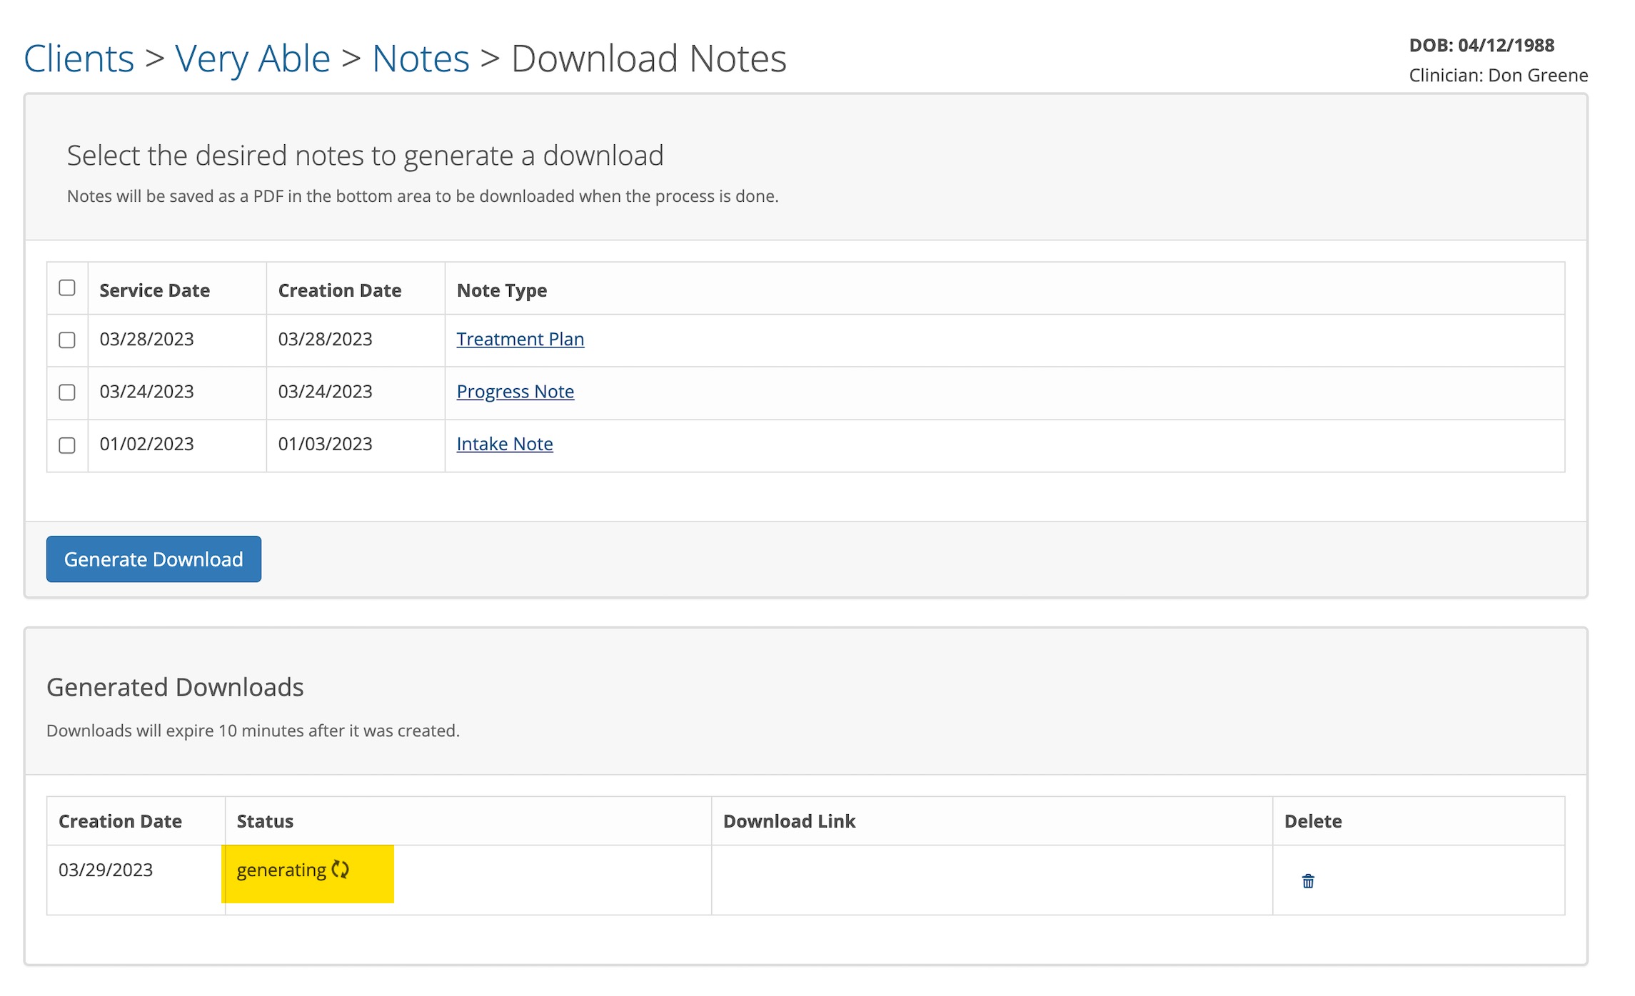
Task: Check the Intake Note checkbox
Action: (x=67, y=445)
